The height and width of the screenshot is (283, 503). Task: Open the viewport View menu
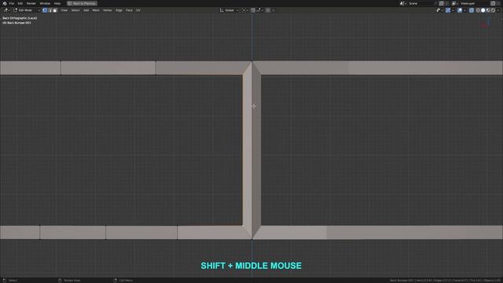pyautogui.click(x=64, y=10)
